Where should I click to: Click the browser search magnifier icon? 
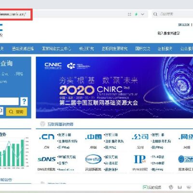[155, 14]
